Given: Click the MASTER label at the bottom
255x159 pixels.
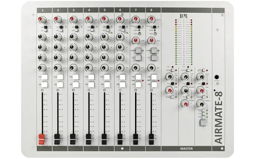Looking at the screenshot, I should point(187,148).
